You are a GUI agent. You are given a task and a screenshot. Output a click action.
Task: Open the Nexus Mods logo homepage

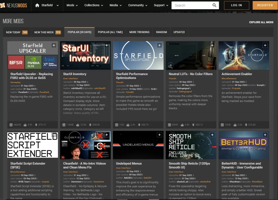tap(14, 5)
